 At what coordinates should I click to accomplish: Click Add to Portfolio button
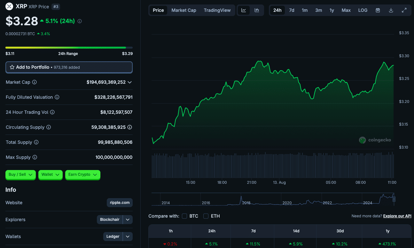pos(69,67)
